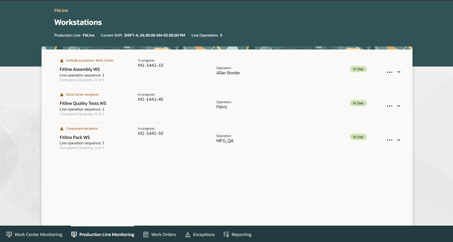
Task: Click In Use badge for Fitline Pack WS
Action: (358, 137)
